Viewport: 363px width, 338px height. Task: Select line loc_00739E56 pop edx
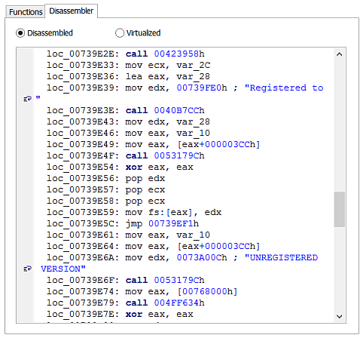point(106,178)
